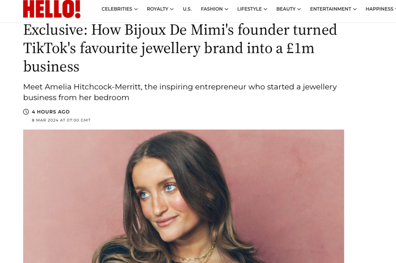Choose the Beauty navigation label
Screen dimensions: 396x263
(x=286, y=9)
